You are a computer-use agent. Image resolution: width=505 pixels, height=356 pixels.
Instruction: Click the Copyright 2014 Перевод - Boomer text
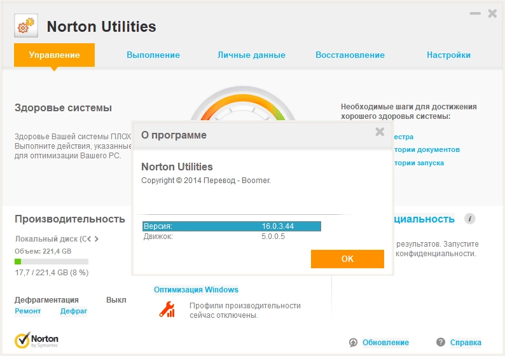tap(206, 181)
